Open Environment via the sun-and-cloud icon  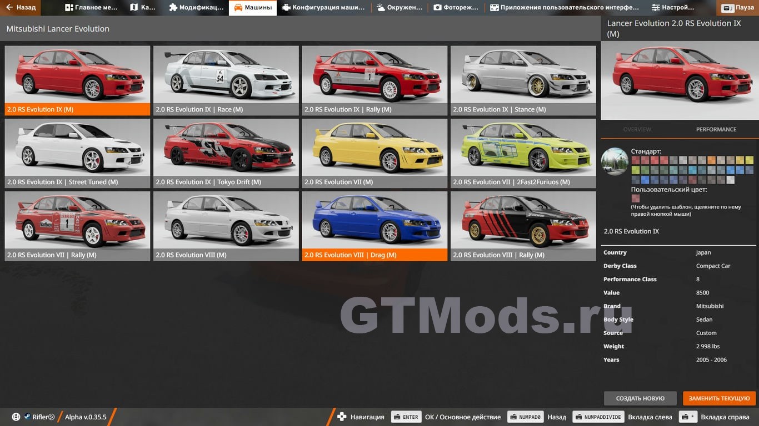click(x=381, y=8)
